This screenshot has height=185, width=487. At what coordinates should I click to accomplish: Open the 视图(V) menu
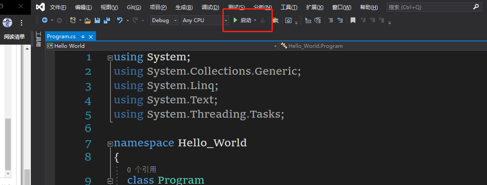109,7
